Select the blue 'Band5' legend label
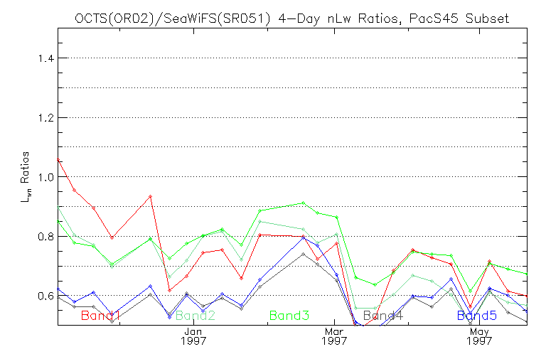The width and height of the screenshot is (546, 364). (x=477, y=315)
